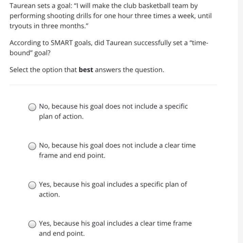The image size is (243, 243).
Task: Click the word 'SMART' in the question
Action: [x=62, y=43]
